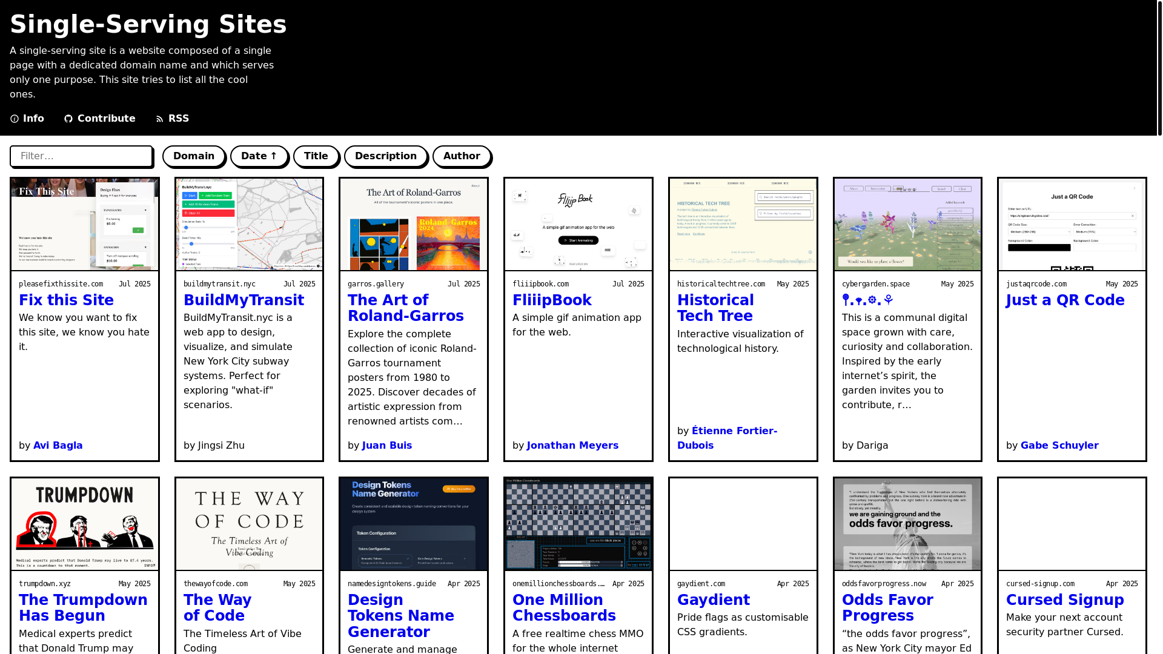Open the BuildMyTransit title link
1163x654 pixels.
click(x=244, y=300)
